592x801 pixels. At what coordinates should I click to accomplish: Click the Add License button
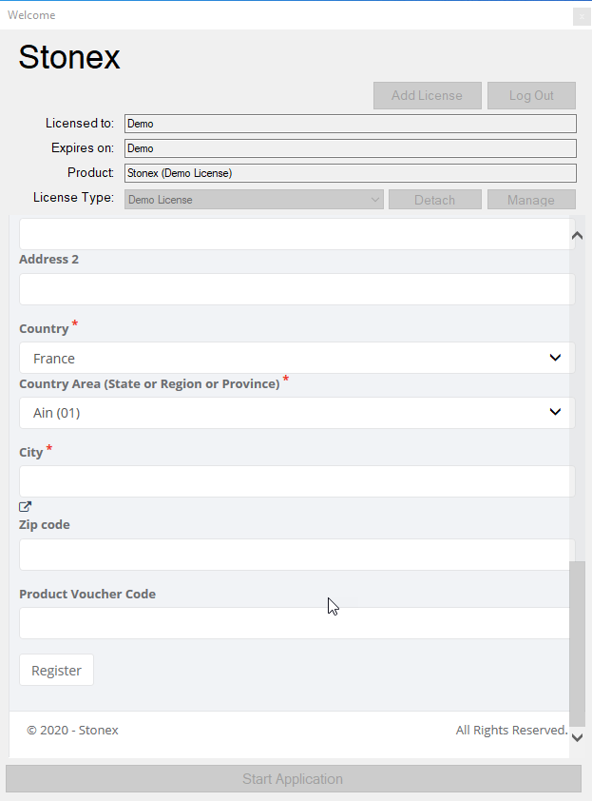click(428, 95)
